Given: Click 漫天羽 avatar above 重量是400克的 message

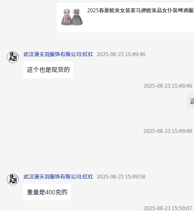Looking at the screenshot, I should [13, 179].
